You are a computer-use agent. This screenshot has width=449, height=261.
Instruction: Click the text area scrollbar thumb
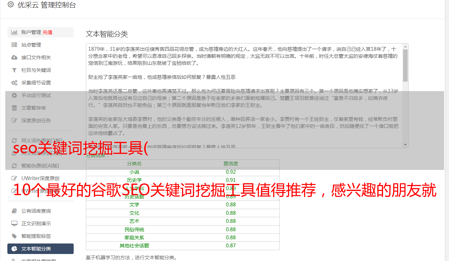tap(406, 66)
